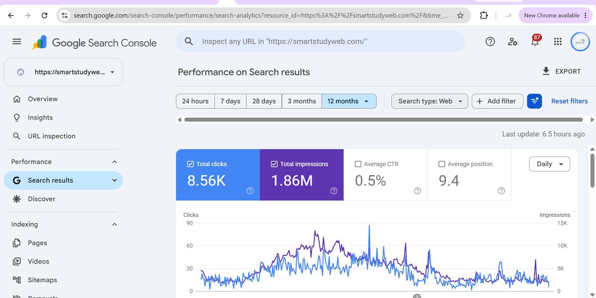Open browser extensions puzzle icon
596x298 pixels.
click(x=484, y=15)
